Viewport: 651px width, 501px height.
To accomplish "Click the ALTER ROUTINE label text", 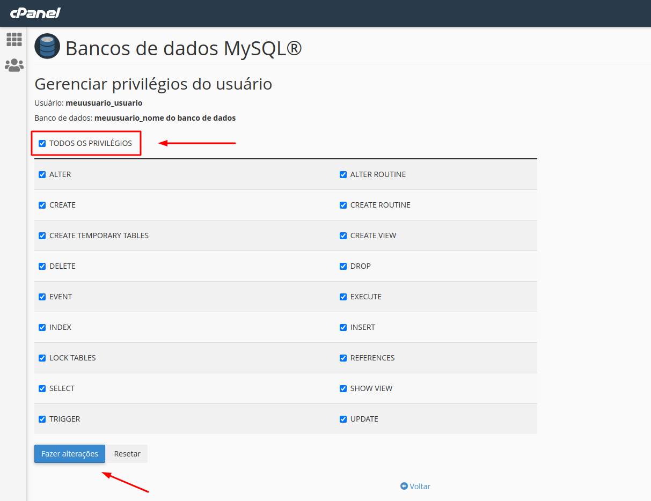I will pos(378,174).
